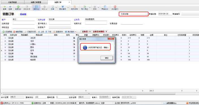Screen dimensions: 199x105
Task: Expand the toolbar 更多操作 dropdown arrow
Action: click(x=68, y=8)
